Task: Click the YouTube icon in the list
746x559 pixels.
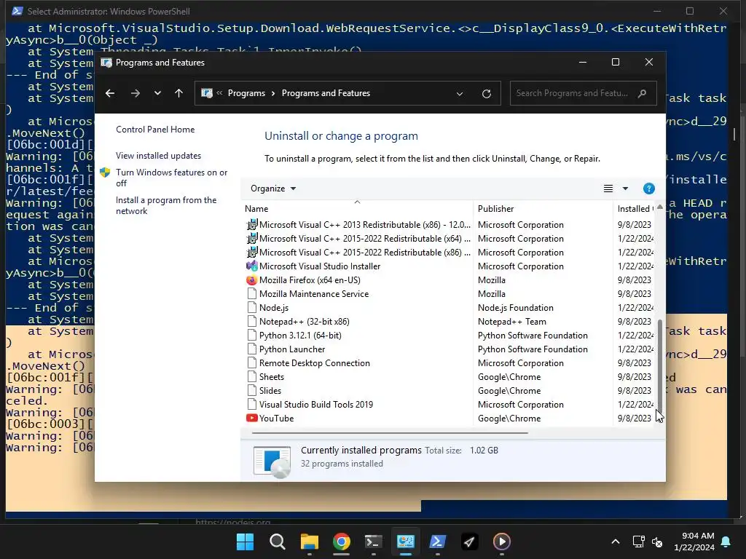Action: click(x=251, y=419)
